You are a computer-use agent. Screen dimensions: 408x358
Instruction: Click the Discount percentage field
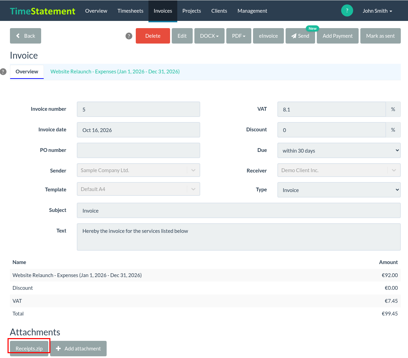[x=332, y=130]
